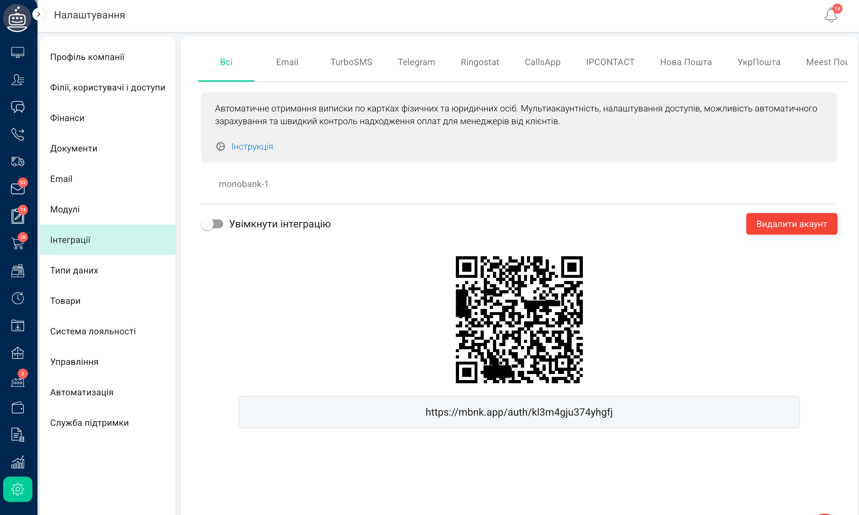Open the clock history sidebar icon
Screen dimensions: 859x515
point(18,298)
